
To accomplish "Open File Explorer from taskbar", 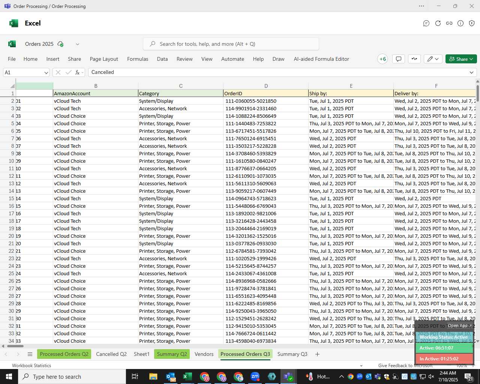I will (x=153, y=376).
